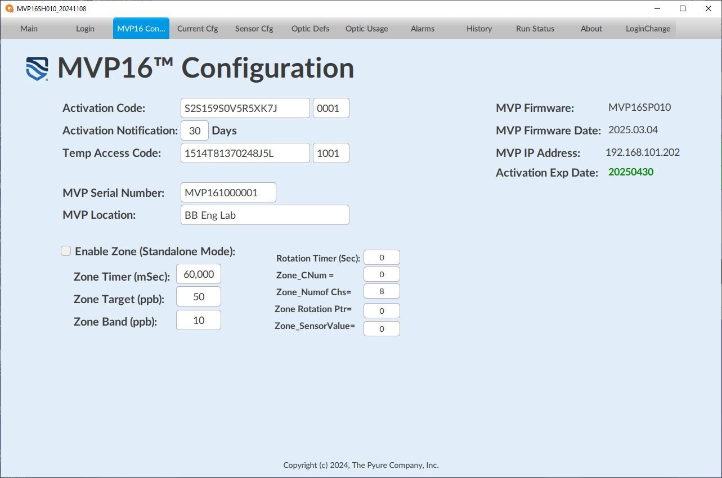Click the Zone Band (ppb) field
722x478 pixels.
[x=199, y=320]
